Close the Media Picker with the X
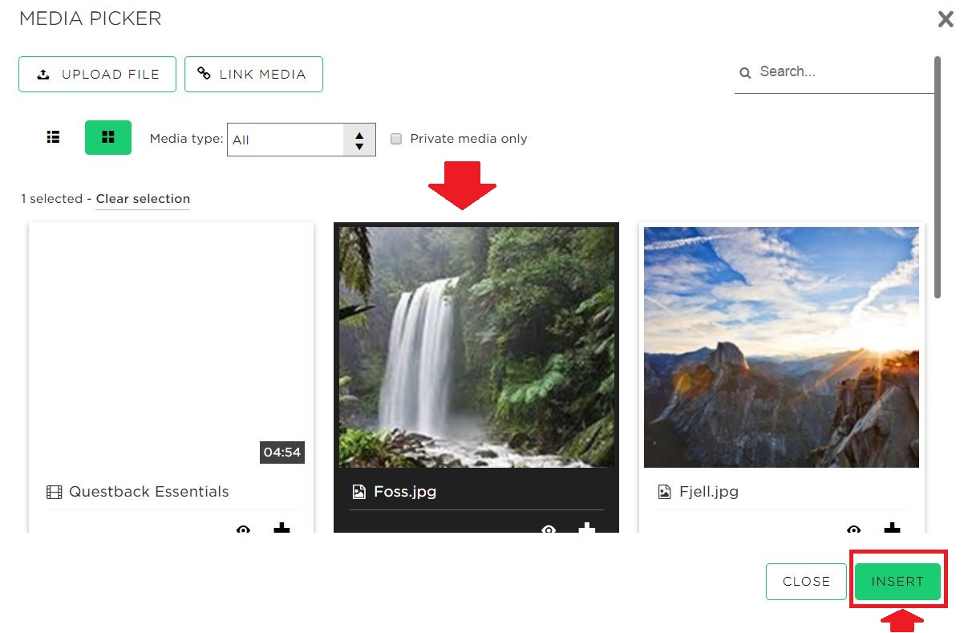The width and height of the screenshot is (964, 633). (x=946, y=19)
